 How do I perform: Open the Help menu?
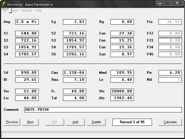pyautogui.click(x=39, y=10)
